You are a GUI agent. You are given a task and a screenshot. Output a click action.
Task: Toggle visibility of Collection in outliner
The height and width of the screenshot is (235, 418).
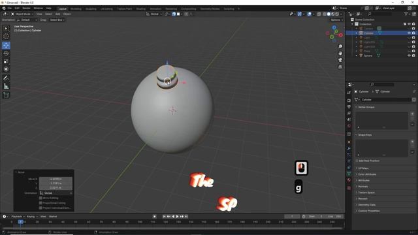point(409,24)
